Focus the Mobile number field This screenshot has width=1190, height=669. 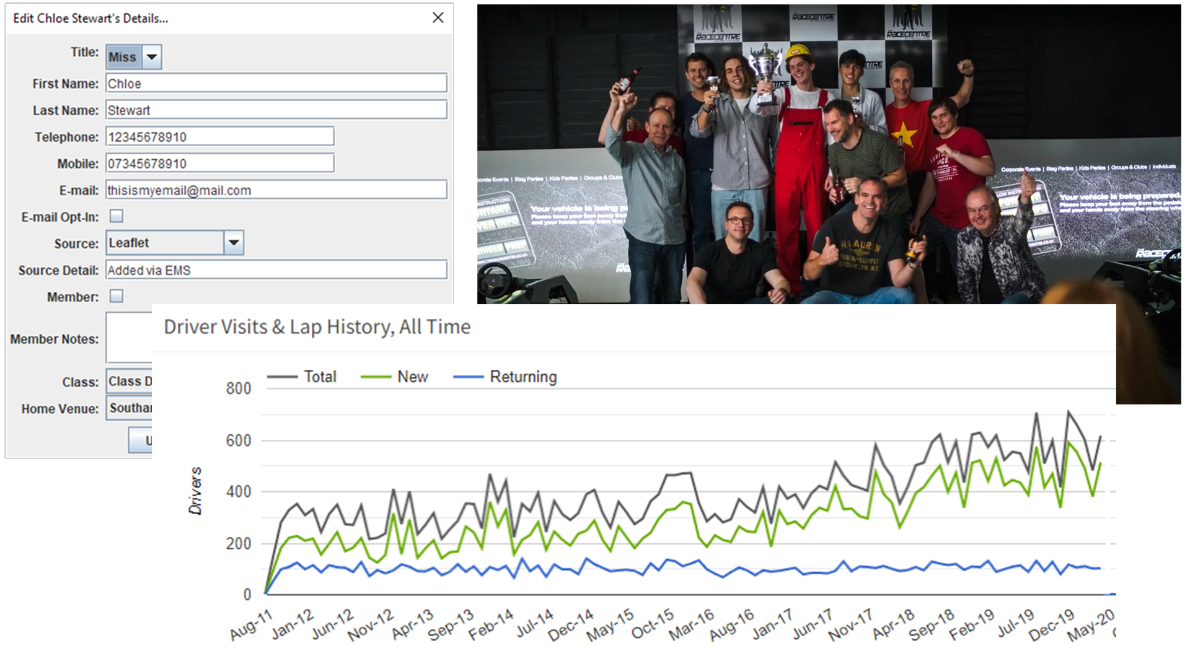219,164
